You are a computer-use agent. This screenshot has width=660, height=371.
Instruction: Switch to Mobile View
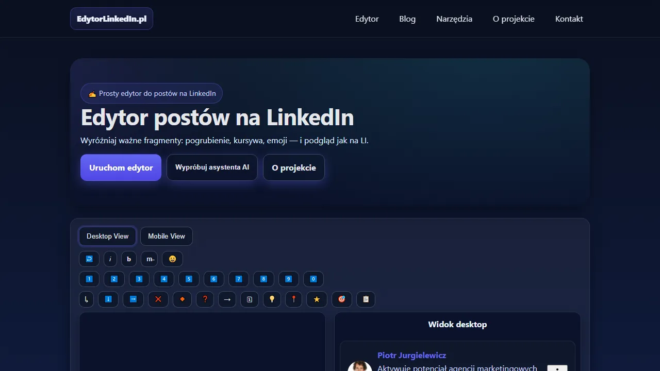click(166, 236)
